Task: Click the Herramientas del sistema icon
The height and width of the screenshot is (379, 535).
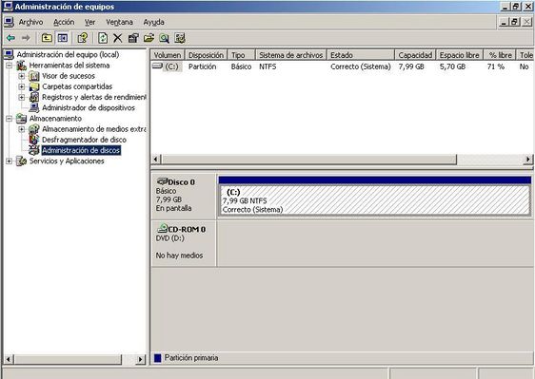Action: point(21,65)
